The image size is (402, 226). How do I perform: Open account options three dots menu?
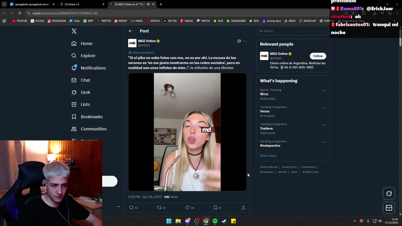pos(118,207)
